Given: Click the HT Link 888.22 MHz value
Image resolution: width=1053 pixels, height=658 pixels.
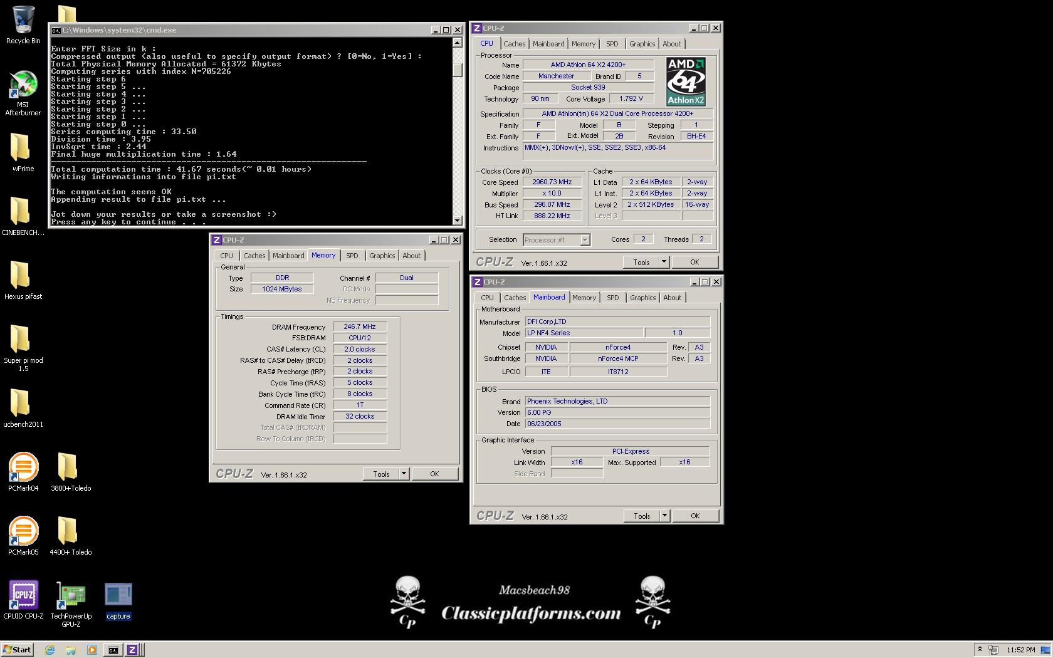Looking at the screenshot, I should (x=552, y=216).
